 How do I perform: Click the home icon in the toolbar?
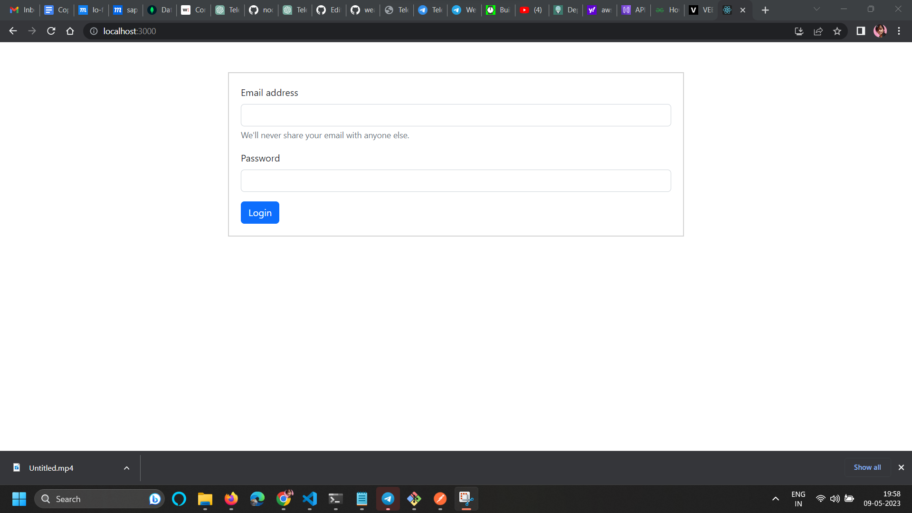[x=69, y=31]
